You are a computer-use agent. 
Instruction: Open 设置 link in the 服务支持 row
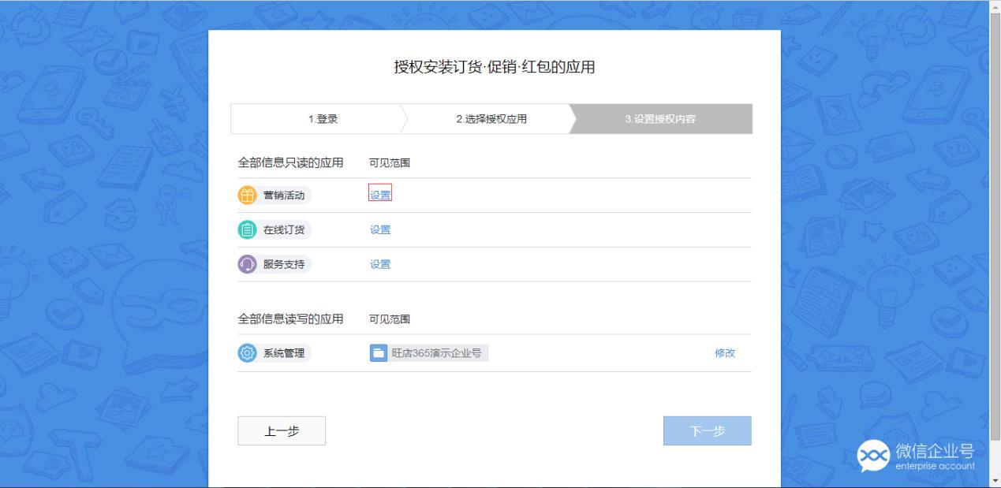(380, 265)
